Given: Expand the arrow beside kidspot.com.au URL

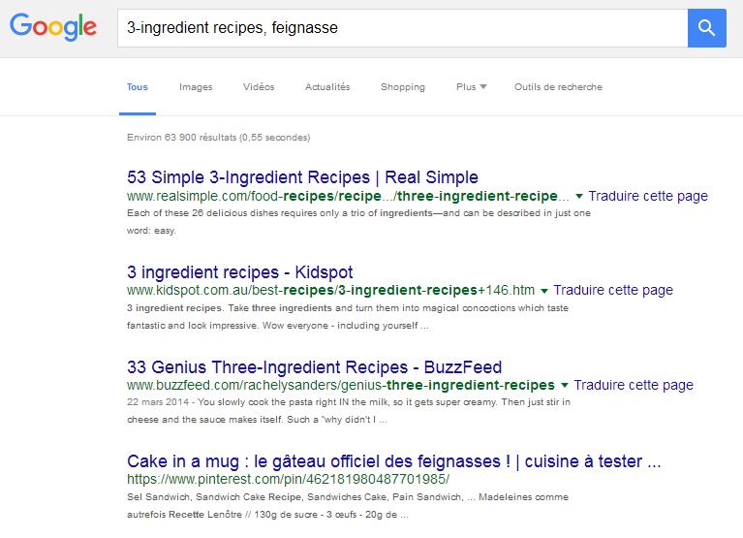Looking at the screenshot, I should 544,291.
